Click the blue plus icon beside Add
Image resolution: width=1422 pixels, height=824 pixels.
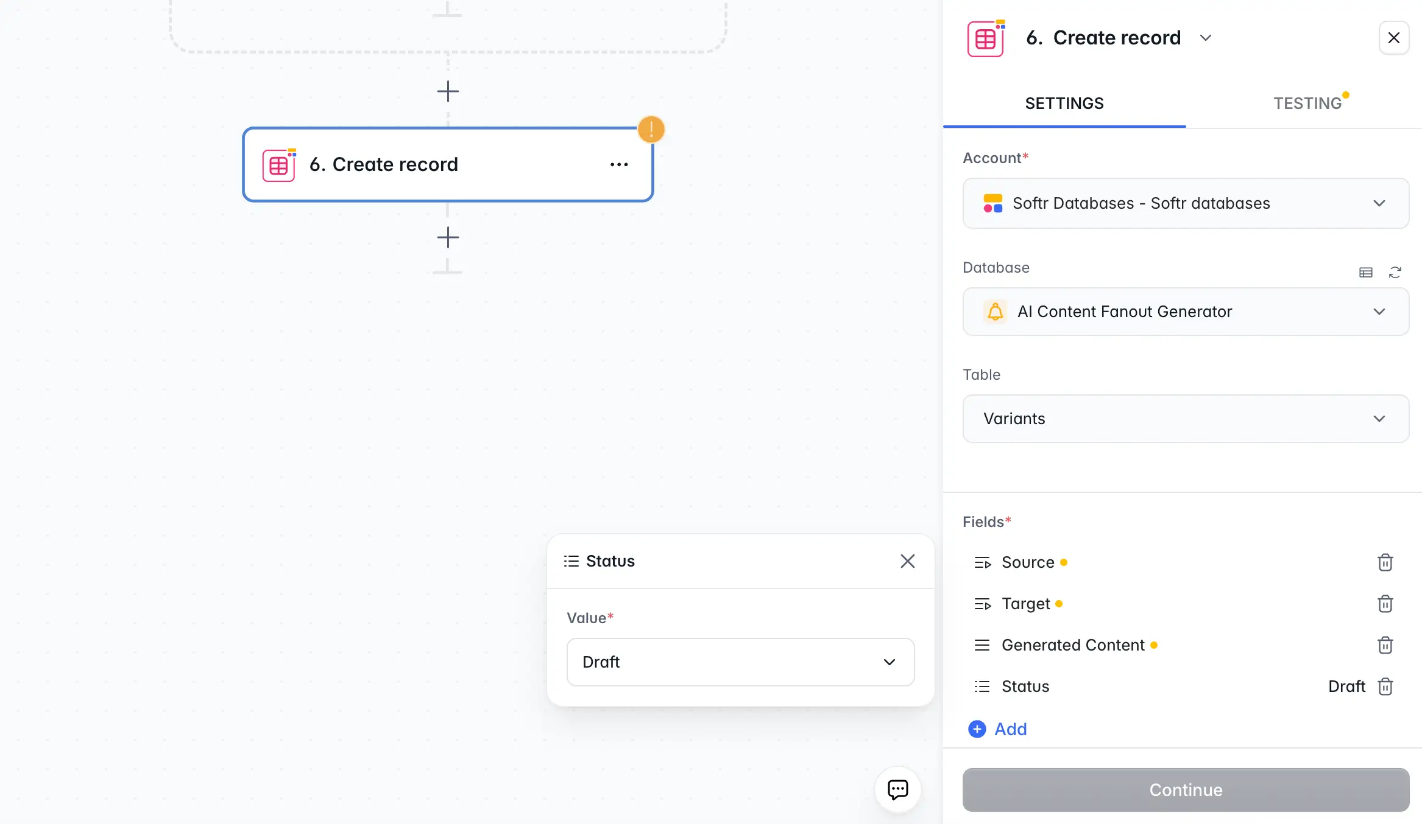[x=977, y=729]
